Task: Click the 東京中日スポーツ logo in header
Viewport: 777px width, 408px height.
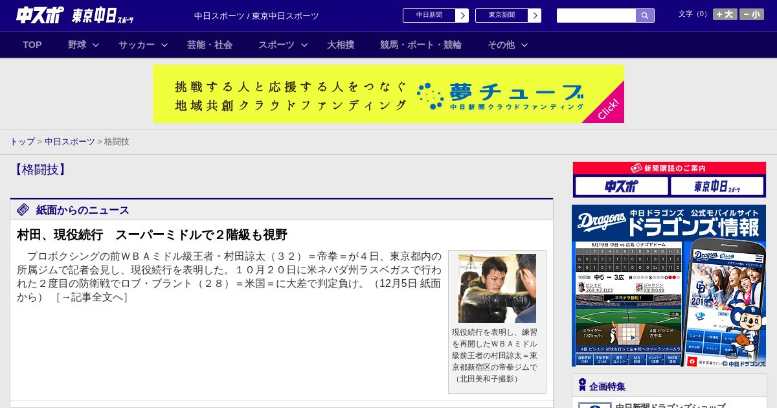Action: click(x=103, y=16)
